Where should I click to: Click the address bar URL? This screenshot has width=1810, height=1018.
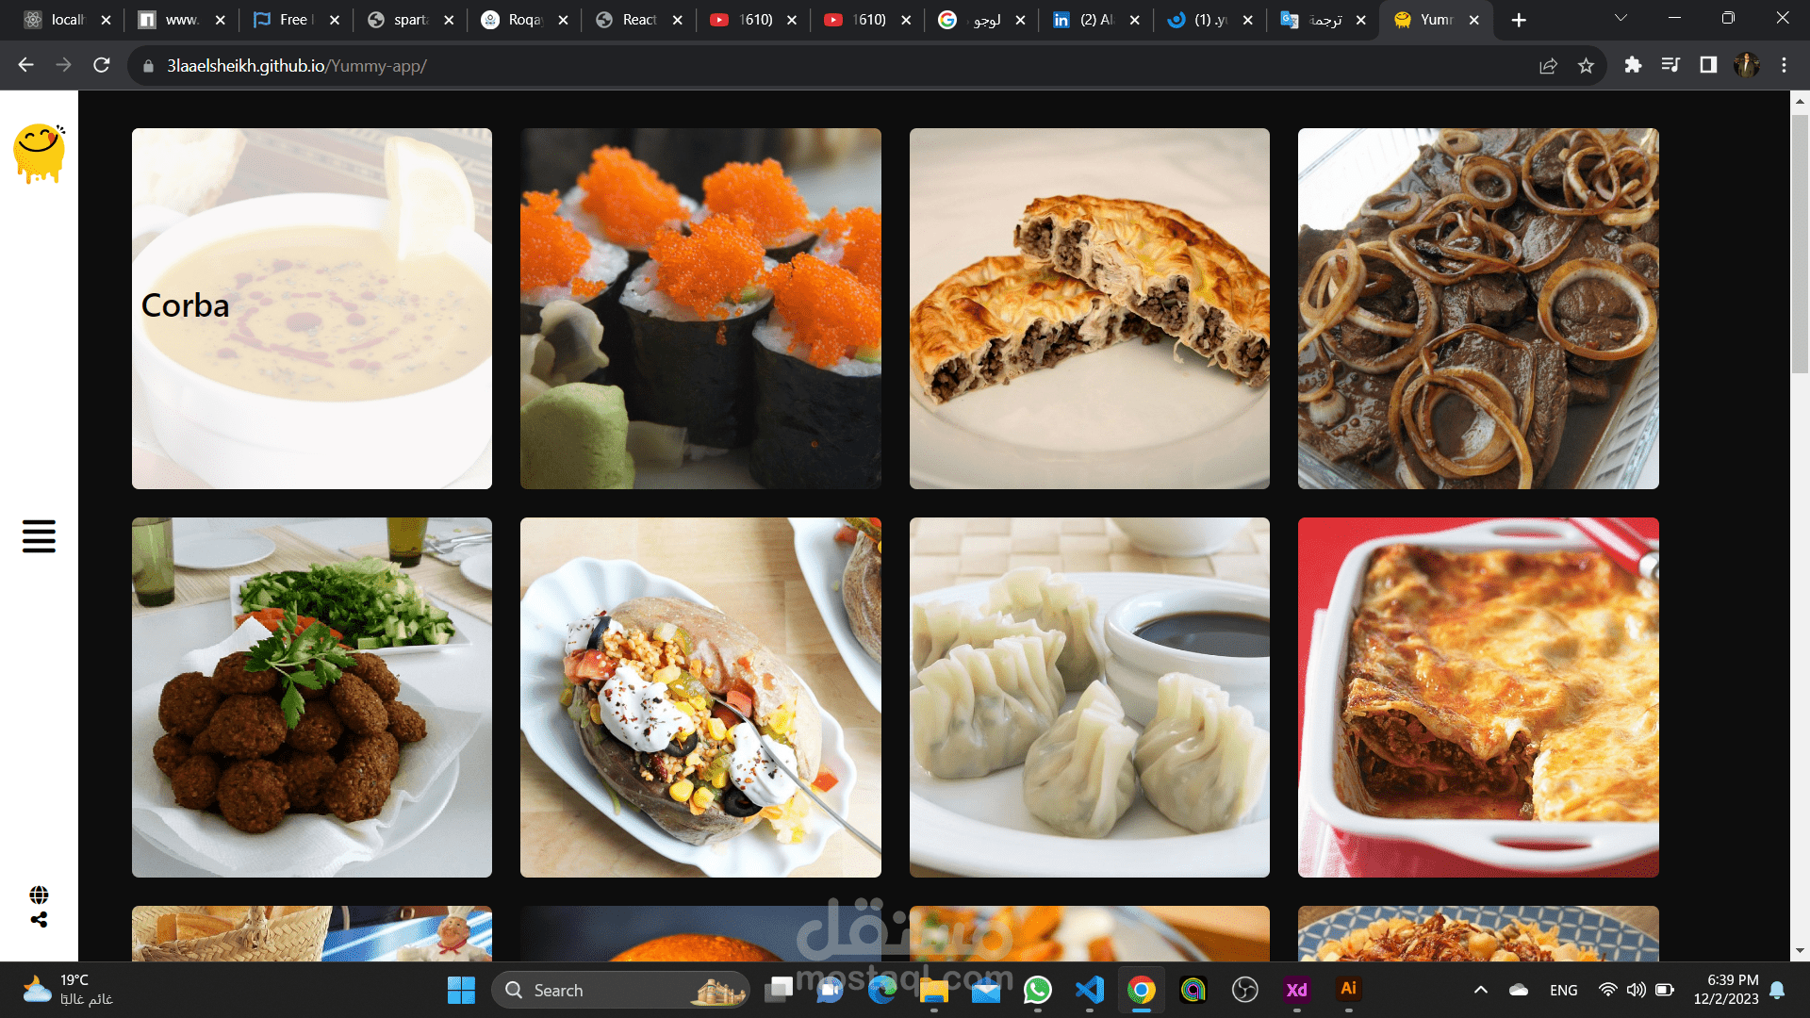pos(297,66)
